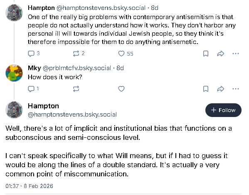Viewport: 249px width, 195px height.
Task: Reply to Mky's 'How does it work?' post
Action: pyautogui.click(x=33, y=89)
